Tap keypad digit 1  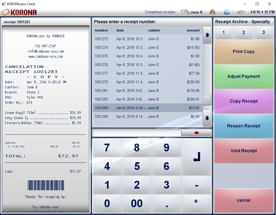pos(107,185)
